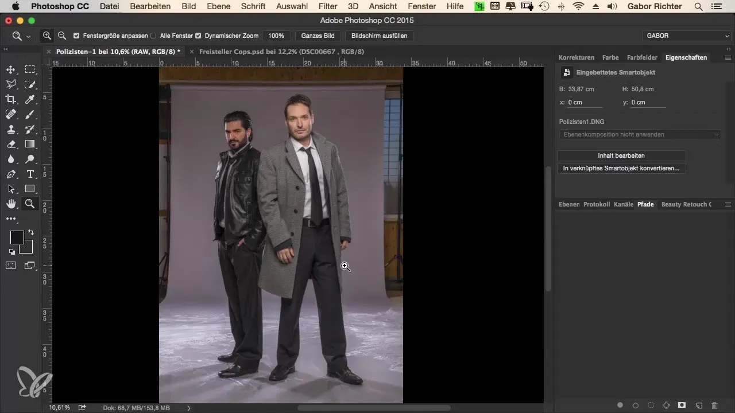The image size is (735, 413).
Task: Choose Zoom Out mode in options bar
Action: tap(61, 36)
